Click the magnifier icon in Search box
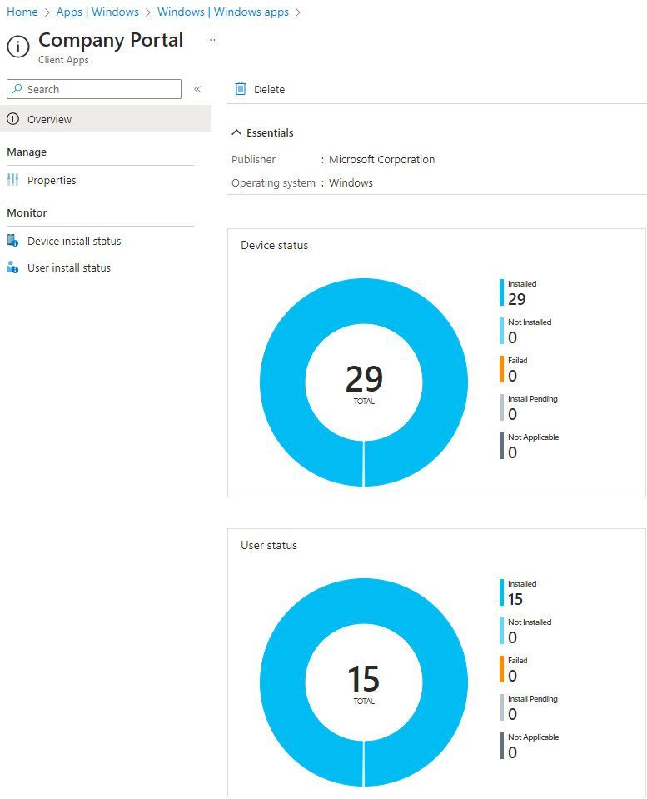 tap(17, 89)
